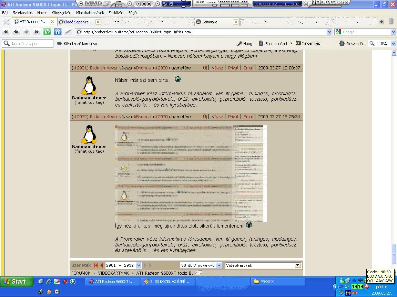397x297 pixels.
Task: Toggle Winamp SHUFFLE button
Action: [x=225, y=5]
